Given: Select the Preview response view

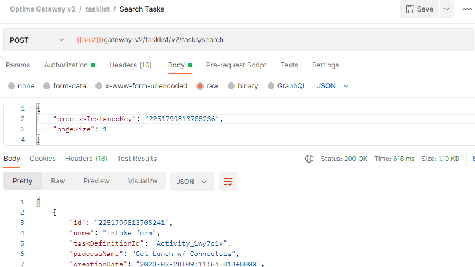Looking at the screenshot, I should 97,181.
